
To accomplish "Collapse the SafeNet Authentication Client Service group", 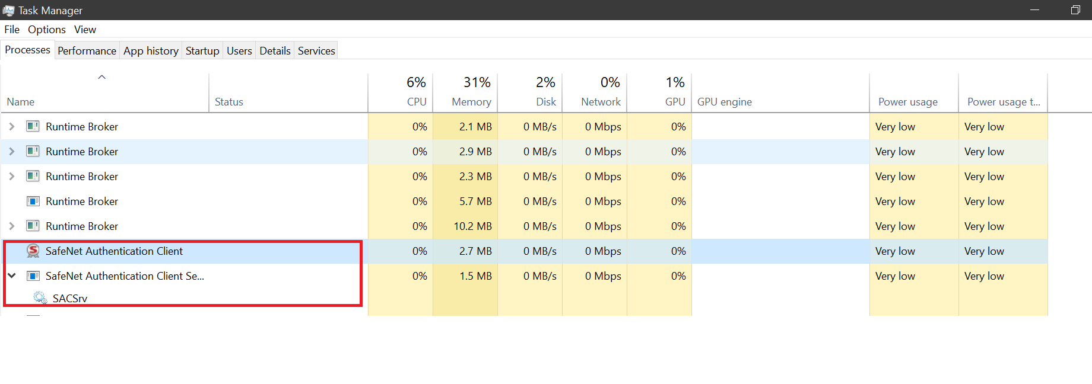I will tap(12, 276).
